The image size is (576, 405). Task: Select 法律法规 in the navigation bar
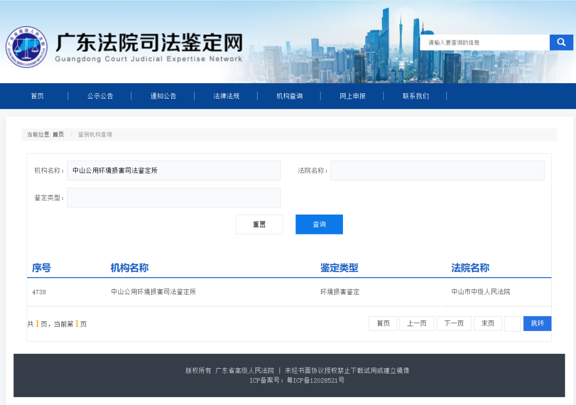[226, 96]
